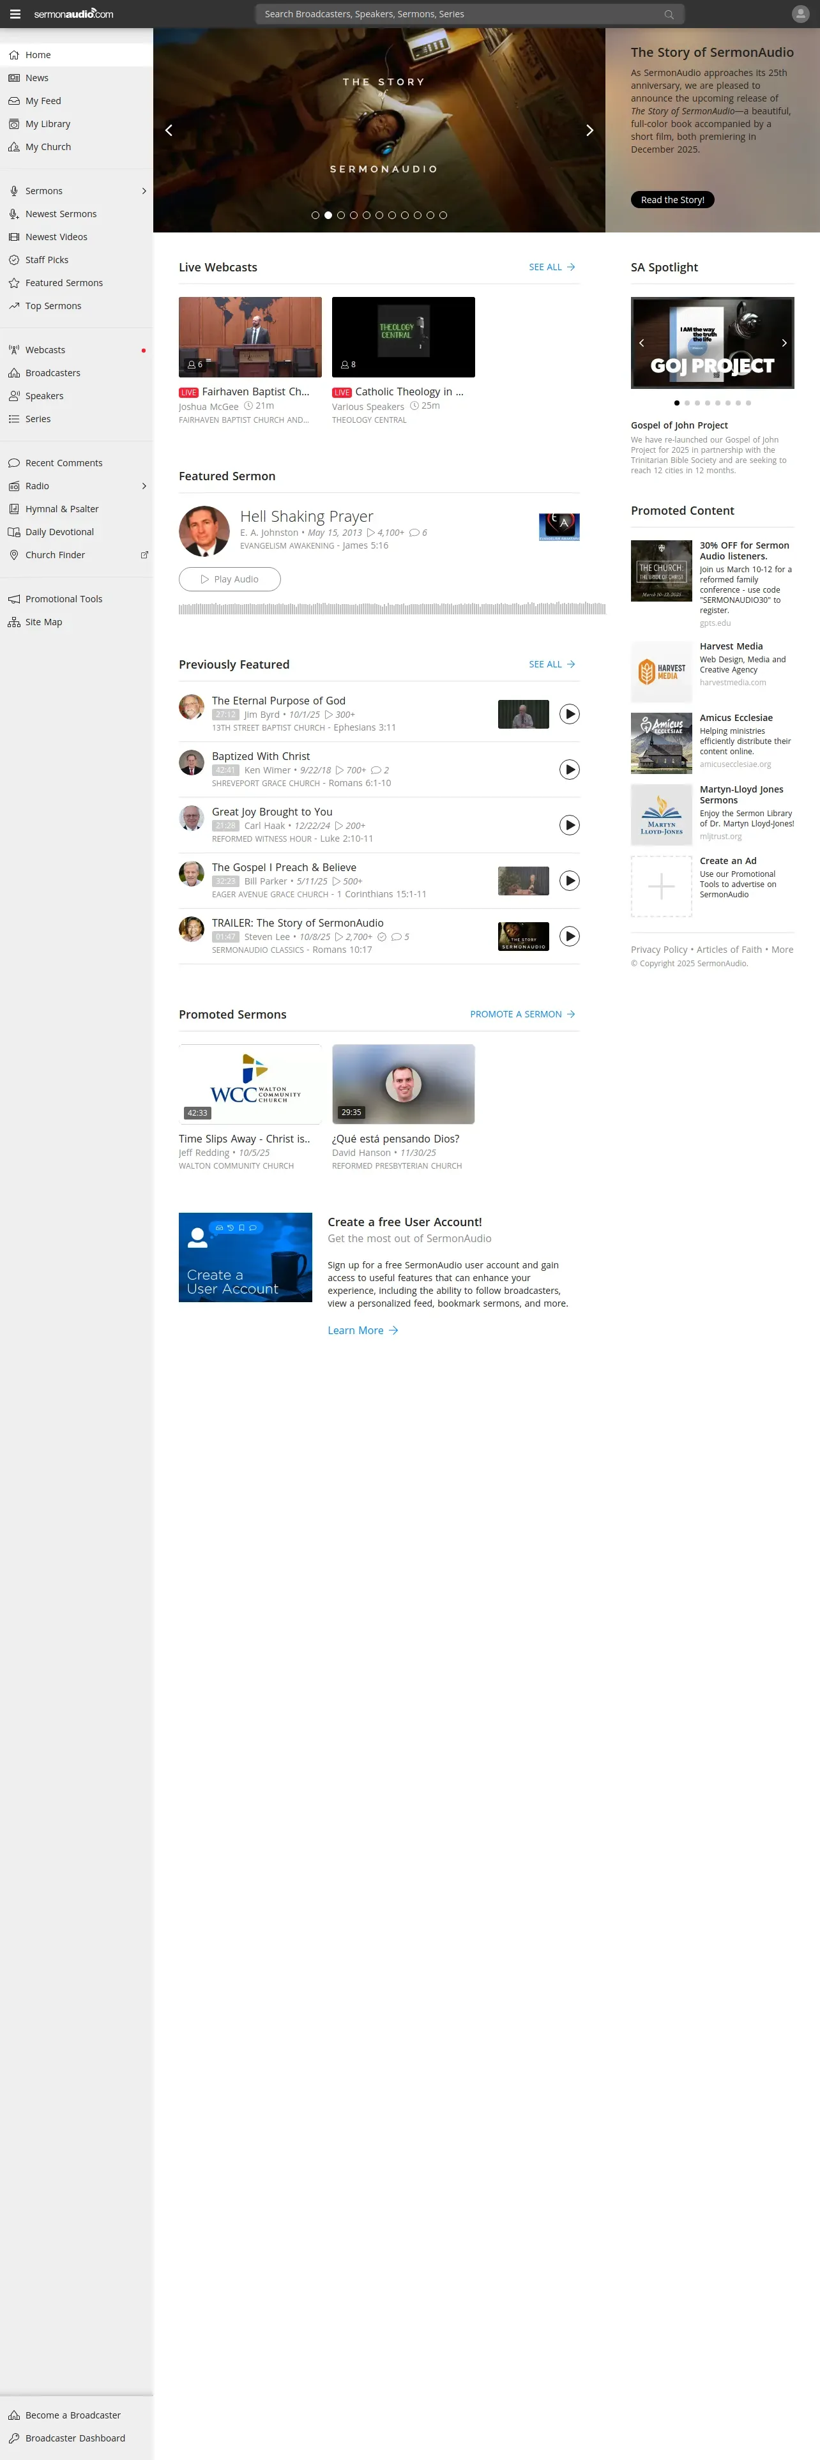Click Featured Sermons star icon
The height and width of the screenshot is (2460, 820).
pos(14,284)
